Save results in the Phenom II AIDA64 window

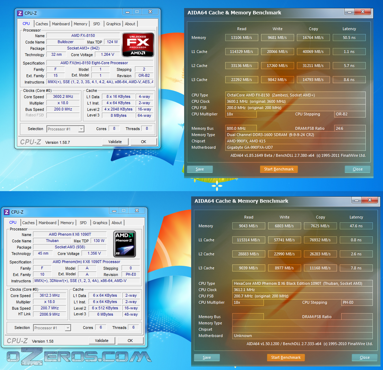tap(207, 358)
